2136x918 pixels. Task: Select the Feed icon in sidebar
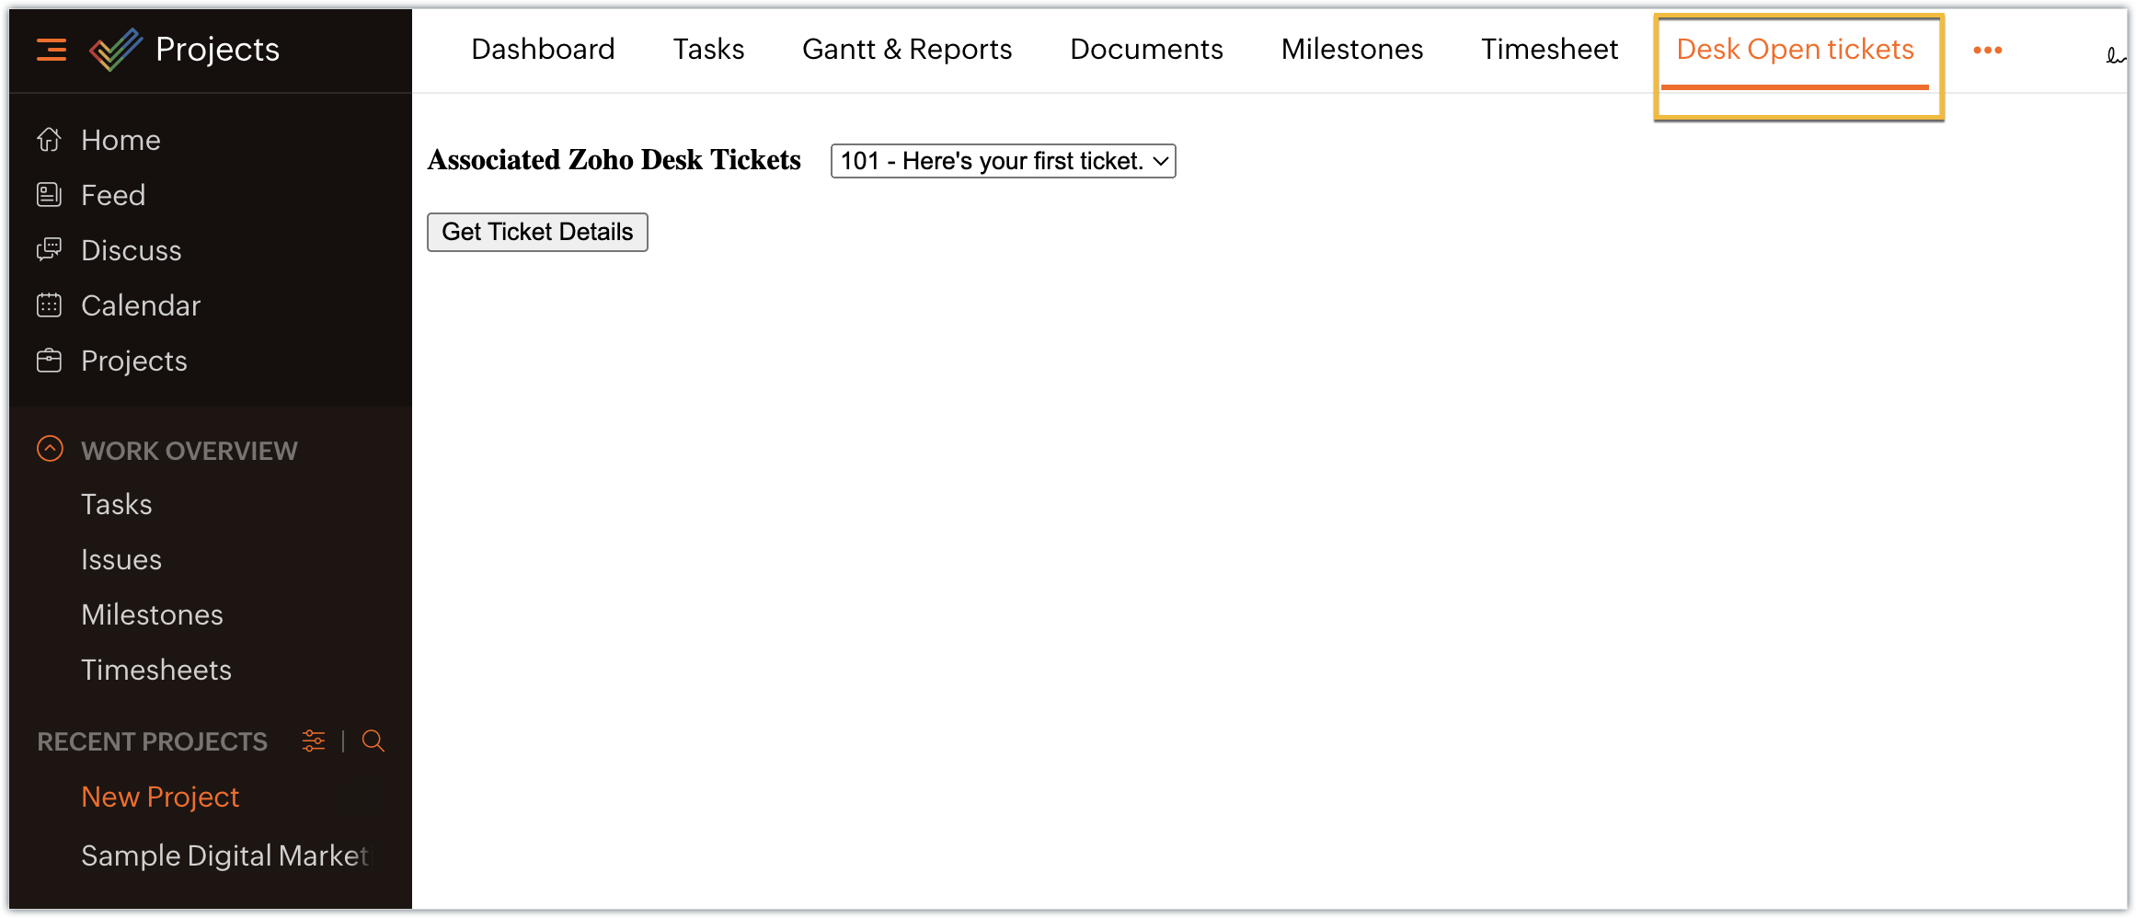50,195
